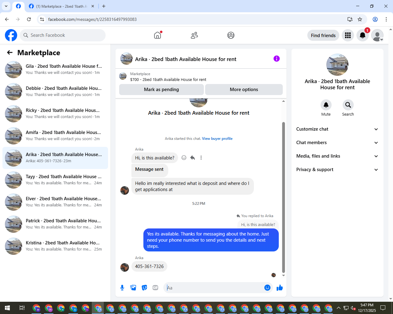Expand Media, files and links section
The image size is (393, 314).
pyautogui.click(x=337, y=156)
